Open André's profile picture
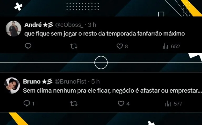This screenshot has height=125, width=202. [x=13, y=28]
